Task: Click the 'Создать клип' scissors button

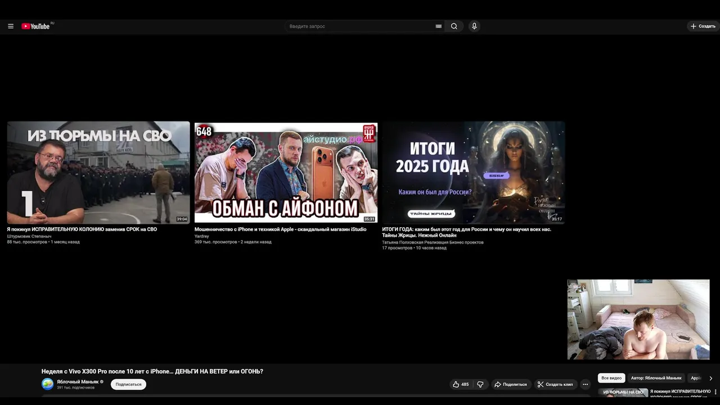Action: [555, 384]
